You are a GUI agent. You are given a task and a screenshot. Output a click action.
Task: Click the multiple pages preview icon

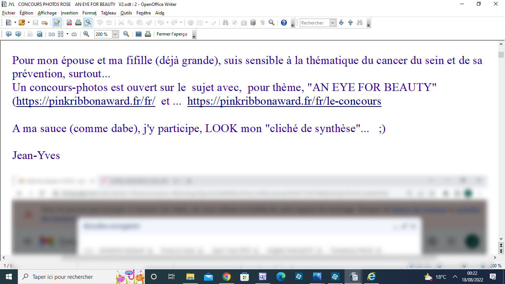click(x=61, y=34)
